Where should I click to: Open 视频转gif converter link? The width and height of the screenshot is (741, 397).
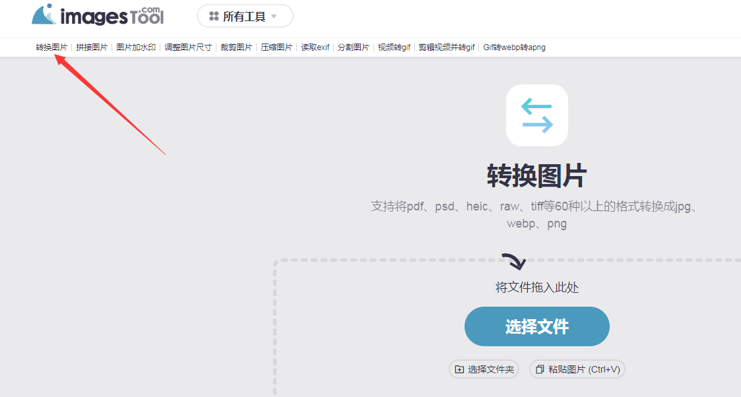[x=394, y=47]
